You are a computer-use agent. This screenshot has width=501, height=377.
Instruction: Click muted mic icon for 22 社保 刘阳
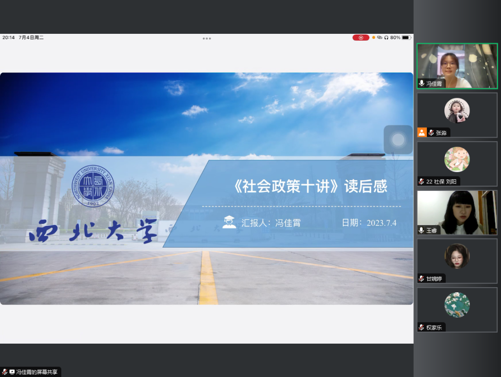point(422,182)
